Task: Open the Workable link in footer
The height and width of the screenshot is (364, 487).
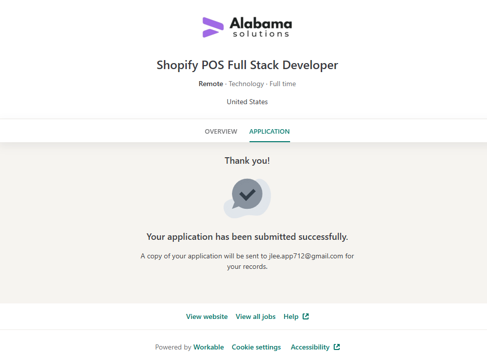Action: click(x=208, y=347)
